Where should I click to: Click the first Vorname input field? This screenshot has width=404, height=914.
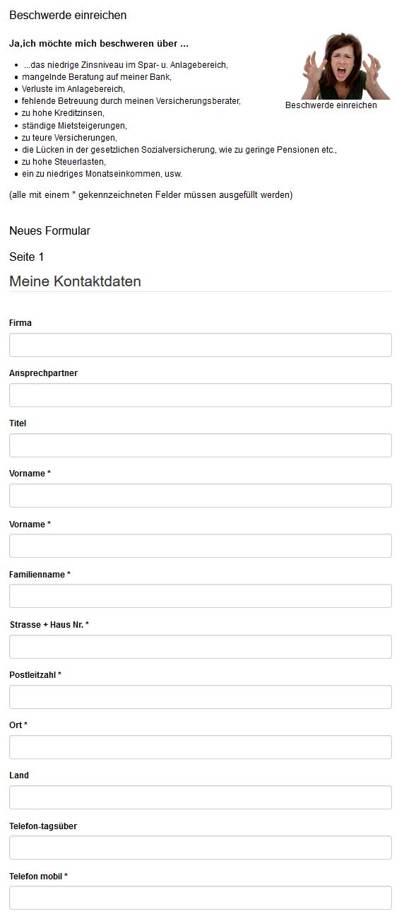[x=200, y=496]
